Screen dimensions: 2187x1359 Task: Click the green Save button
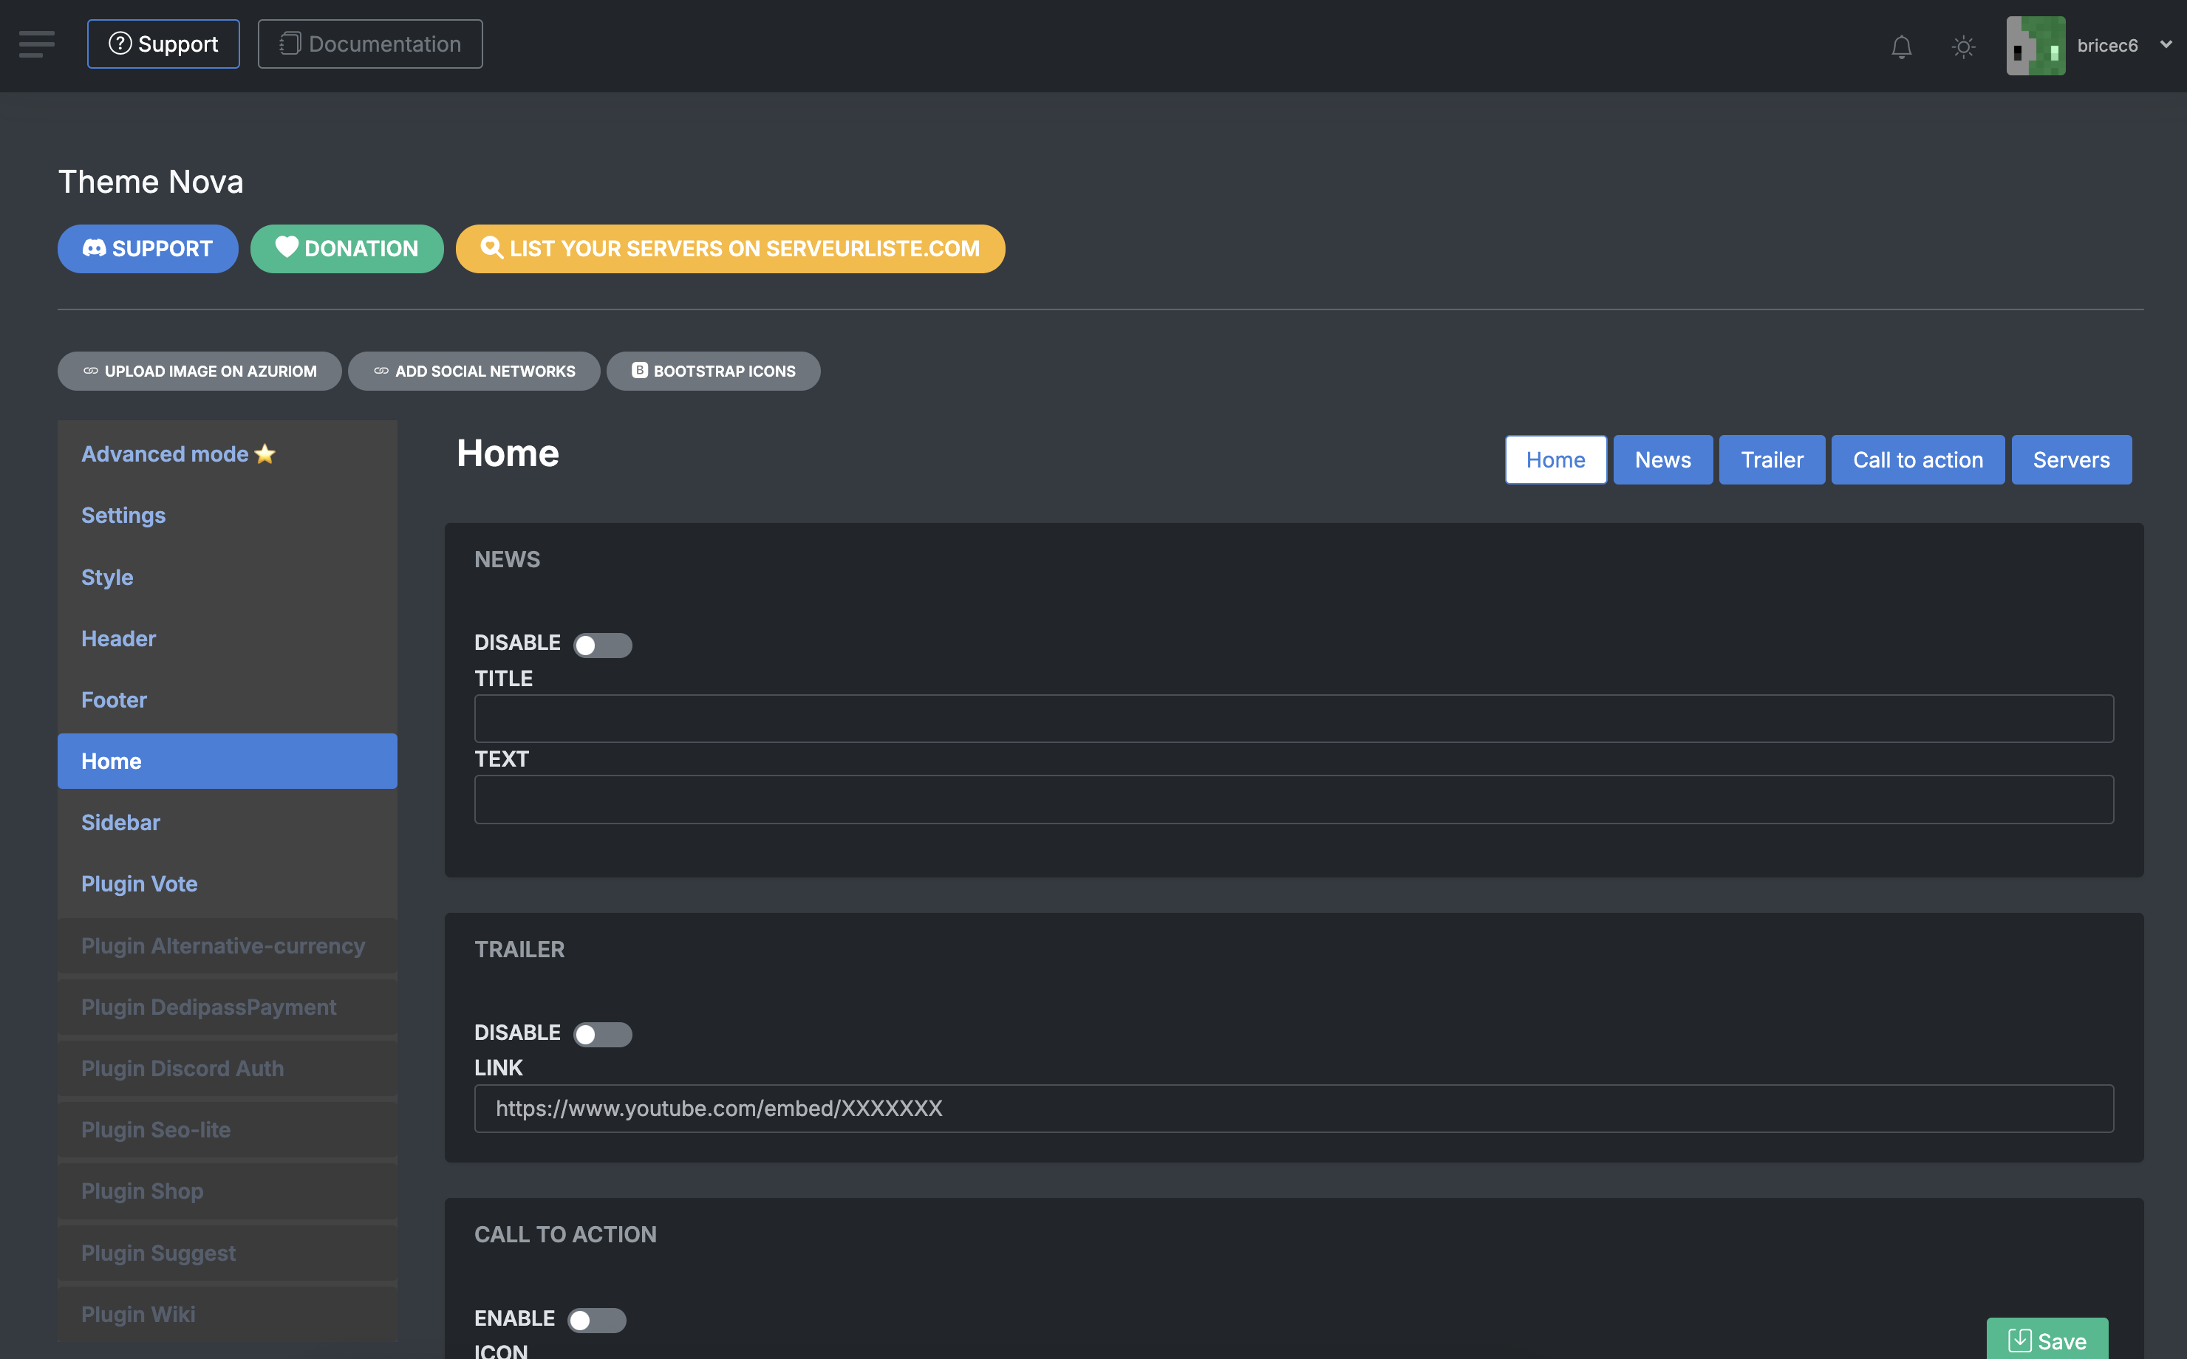point(2047,1339)
